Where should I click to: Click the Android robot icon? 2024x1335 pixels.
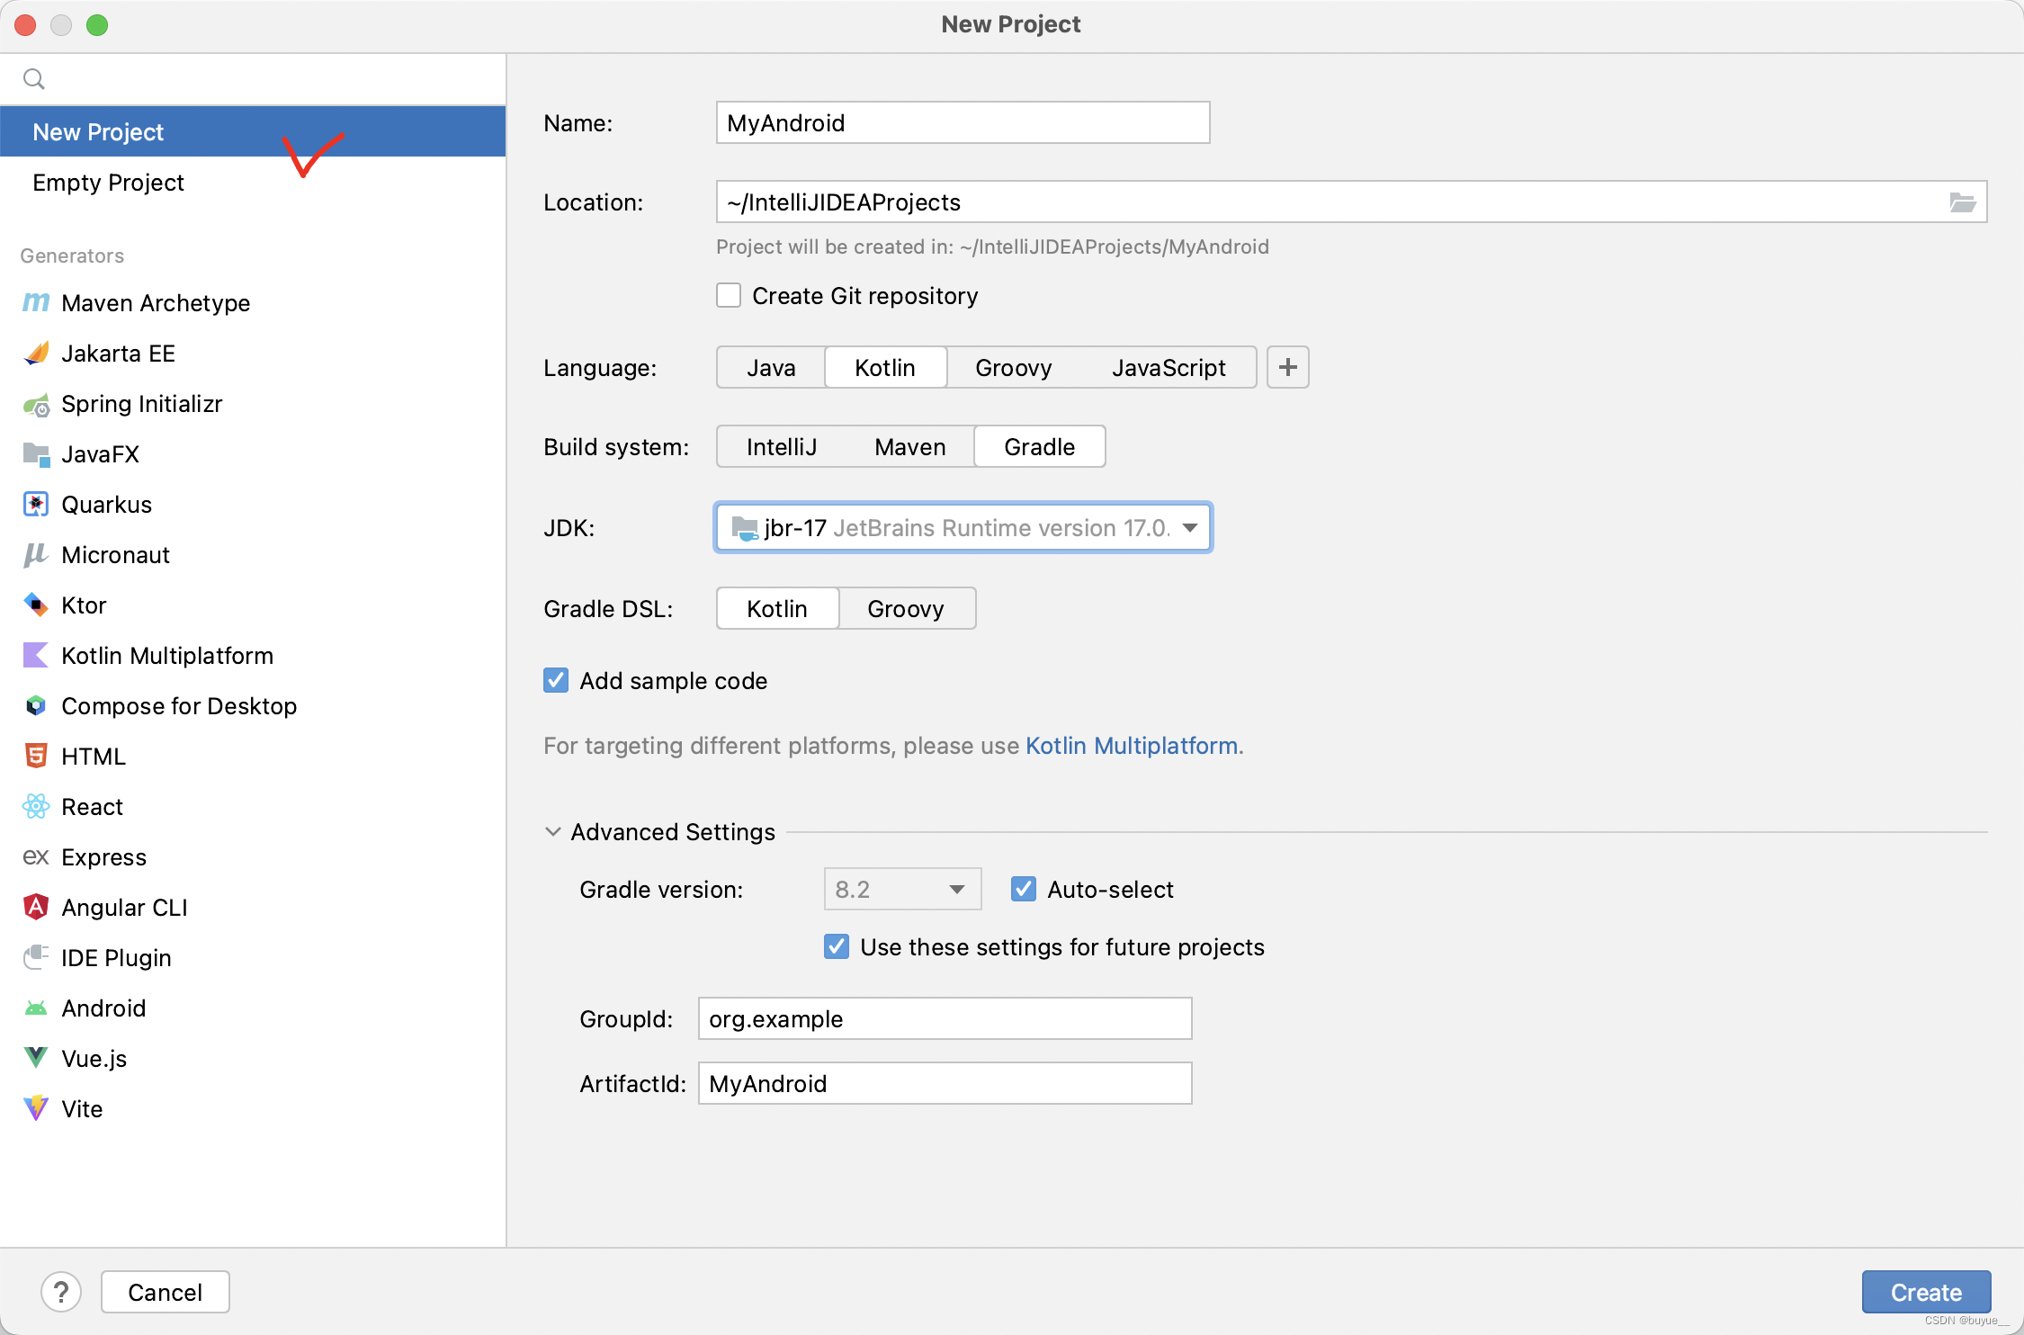click(36, 1008)
